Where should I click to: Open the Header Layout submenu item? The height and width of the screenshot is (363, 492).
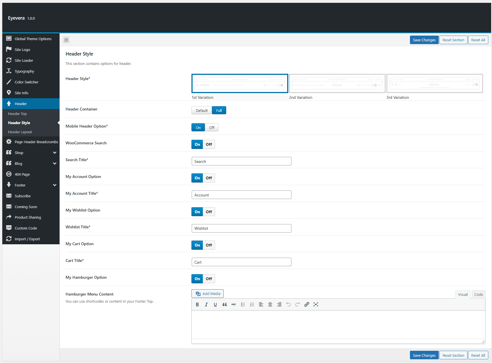click(x=31, y=132)
